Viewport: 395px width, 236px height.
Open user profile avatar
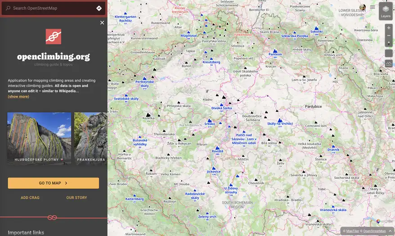point(363,7)
